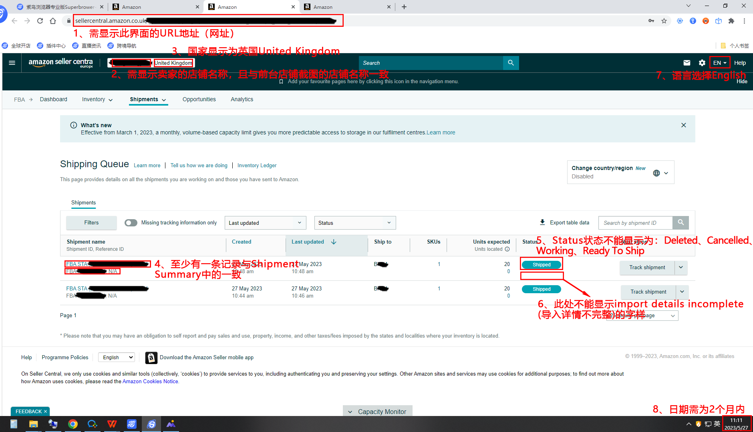Viewport: 753px width, 432px height.
Task: Expand the Track shipment chevron
Action: [681, 268]
